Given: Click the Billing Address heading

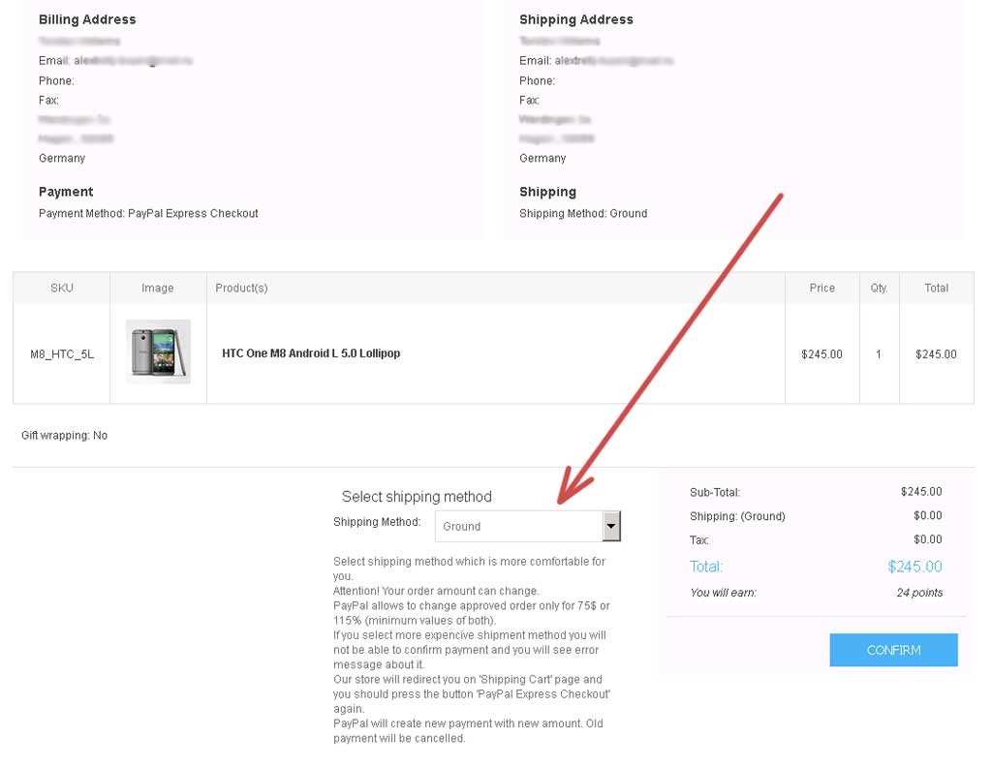Looking at the screenshot, I should pos(87,19).
